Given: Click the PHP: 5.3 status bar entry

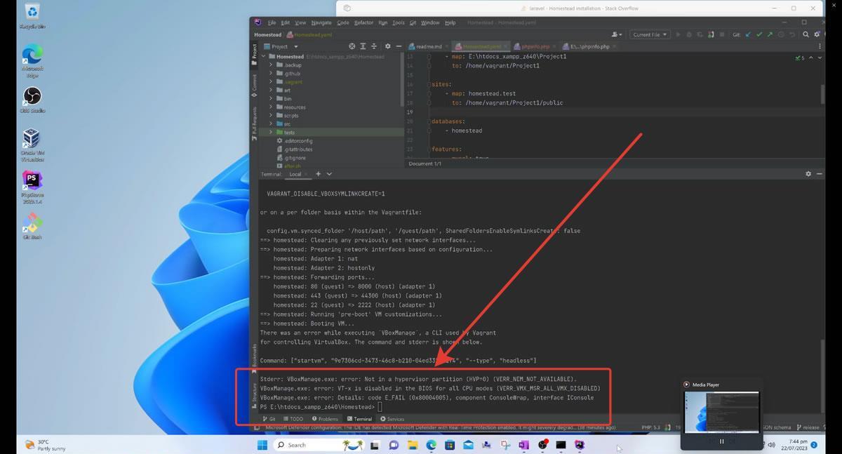Looking at the screenshot, I should [653, 427].
